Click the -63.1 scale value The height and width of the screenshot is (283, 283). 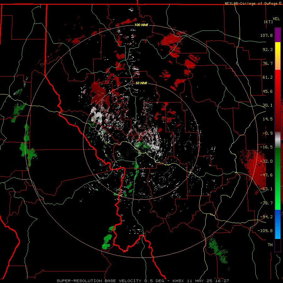[266, 189]
